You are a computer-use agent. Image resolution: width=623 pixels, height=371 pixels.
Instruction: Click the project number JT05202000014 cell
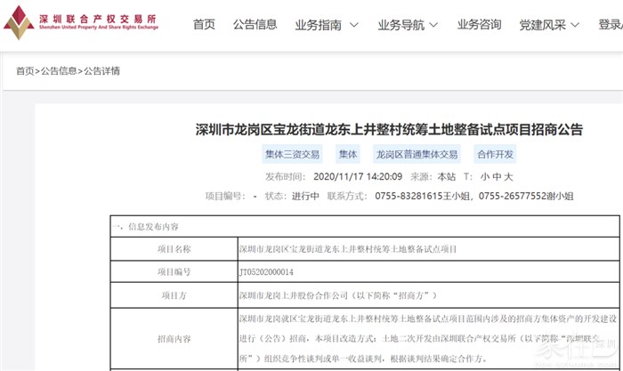coord(266,271)
